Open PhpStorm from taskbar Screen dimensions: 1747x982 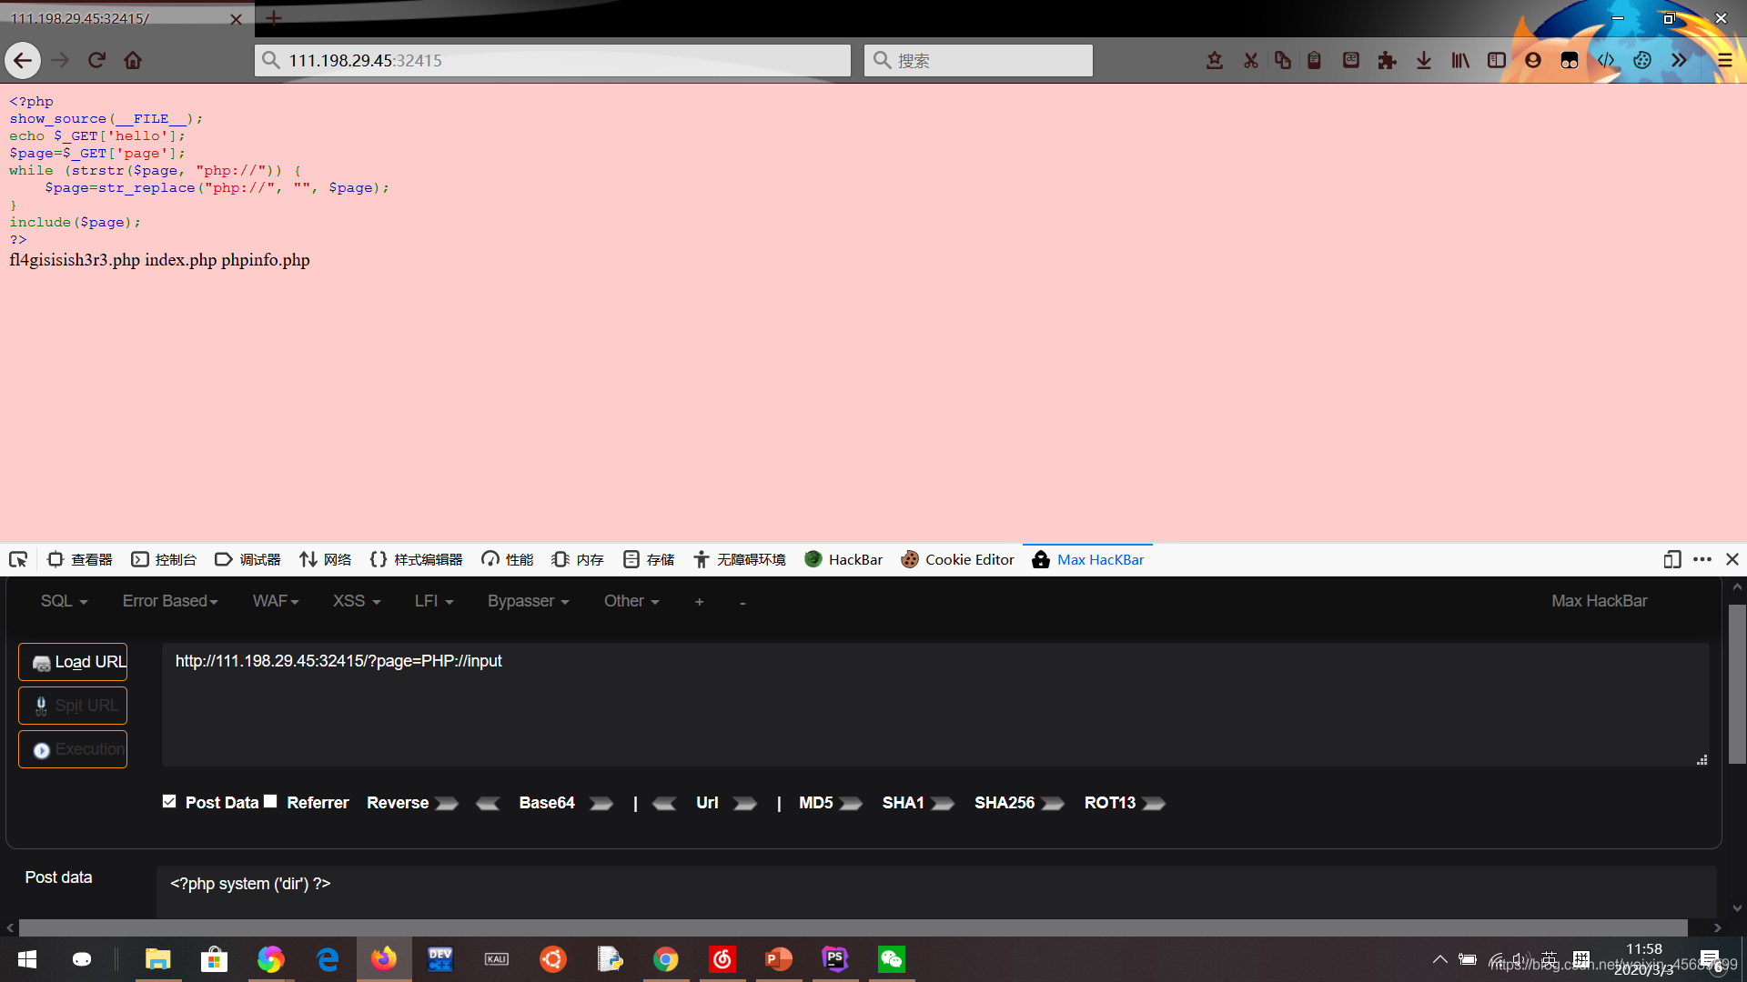pos(835,959)
